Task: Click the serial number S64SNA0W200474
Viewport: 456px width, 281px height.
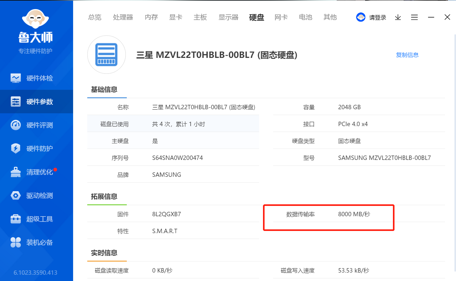Action: pos(178,158)
